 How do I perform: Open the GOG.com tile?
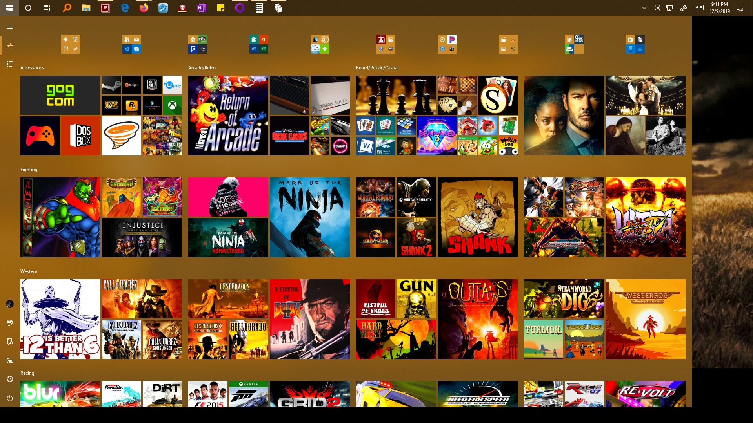click(x=60, y=95)
